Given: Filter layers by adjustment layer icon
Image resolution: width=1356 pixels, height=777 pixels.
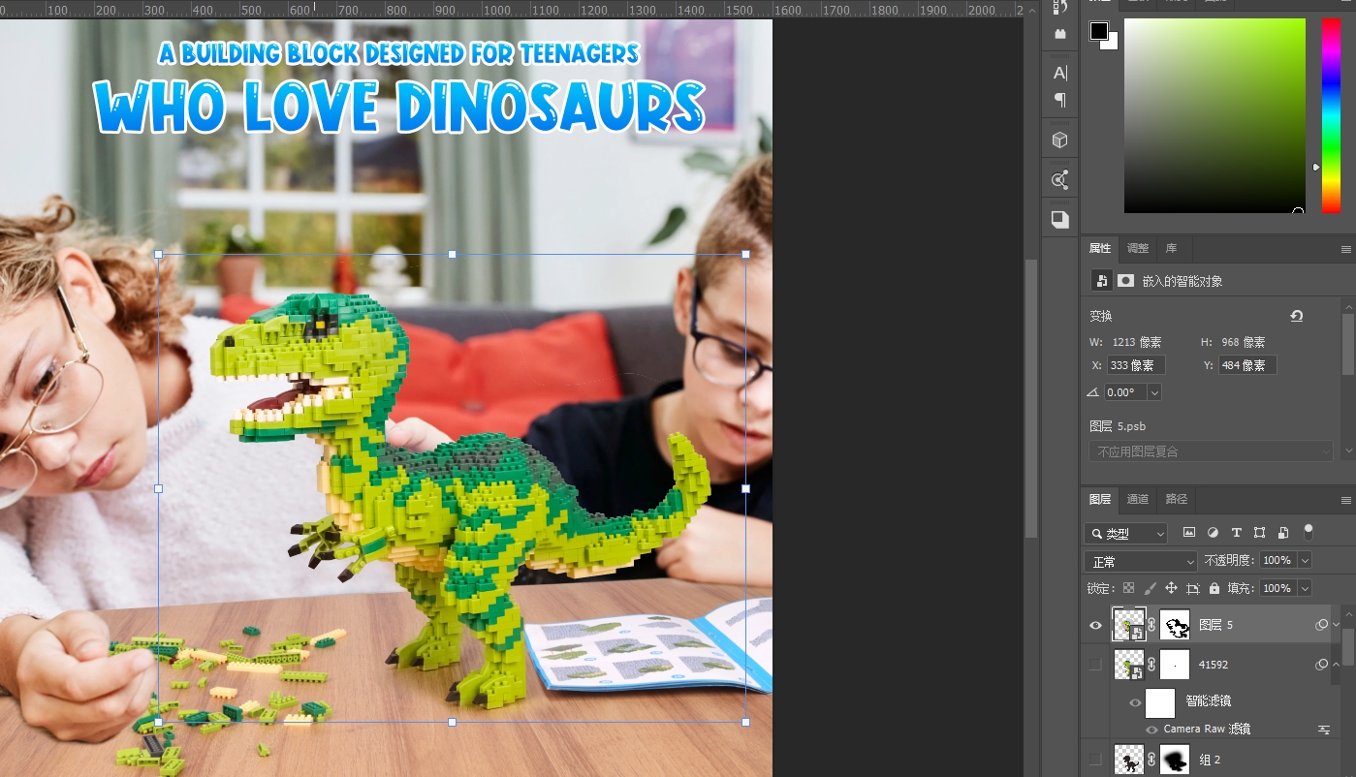Looking at the screenshot, I should pyautogui.click(x=1213, y=533).
